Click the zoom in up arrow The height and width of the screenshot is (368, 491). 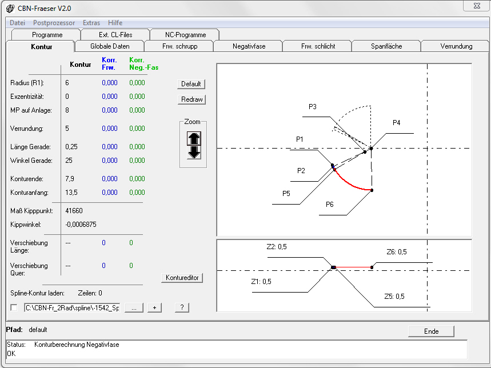194,138
